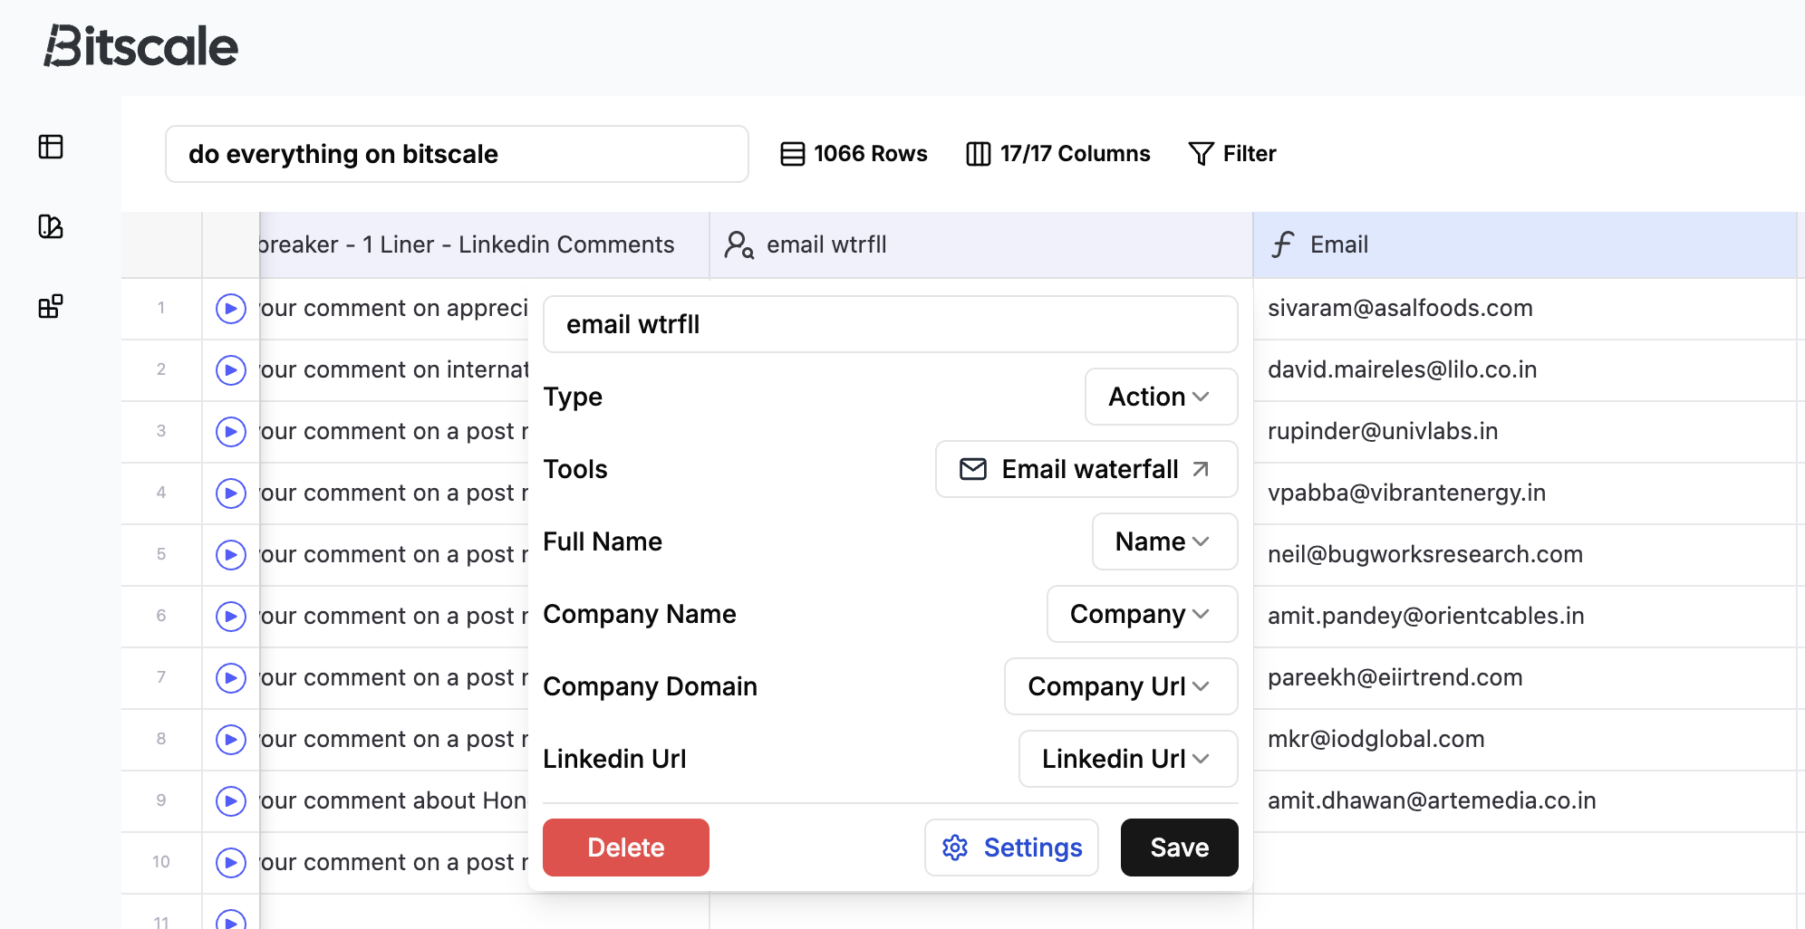Click cell sivaram@asalfoods.com
Image resolution: width=1805 pixels, height=929 pixels.
click(x=1525, y=309)
